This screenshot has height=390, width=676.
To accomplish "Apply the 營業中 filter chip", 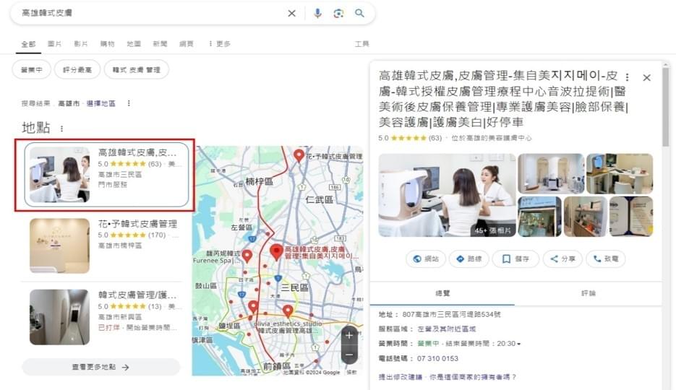I will [32, 70].
